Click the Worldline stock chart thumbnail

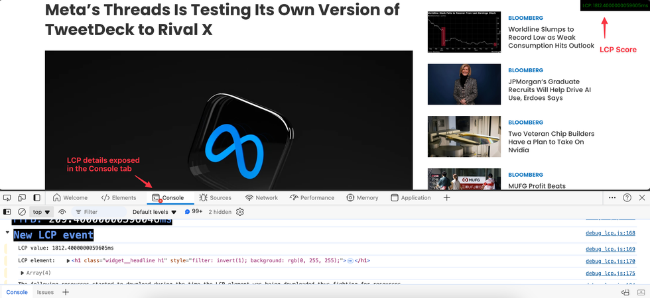(x=464, y=32)
